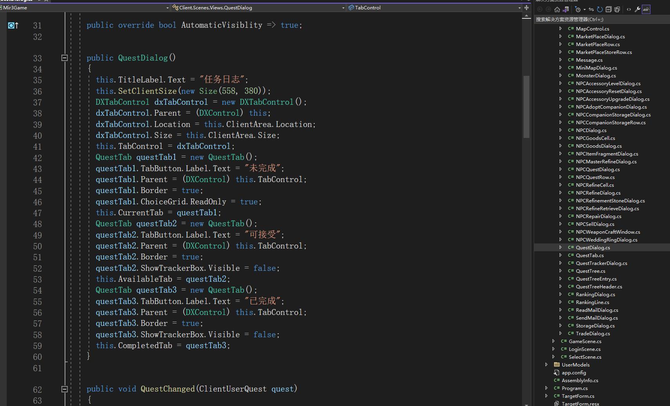Select StorageDialog.cs file

(x=595, y=326)
